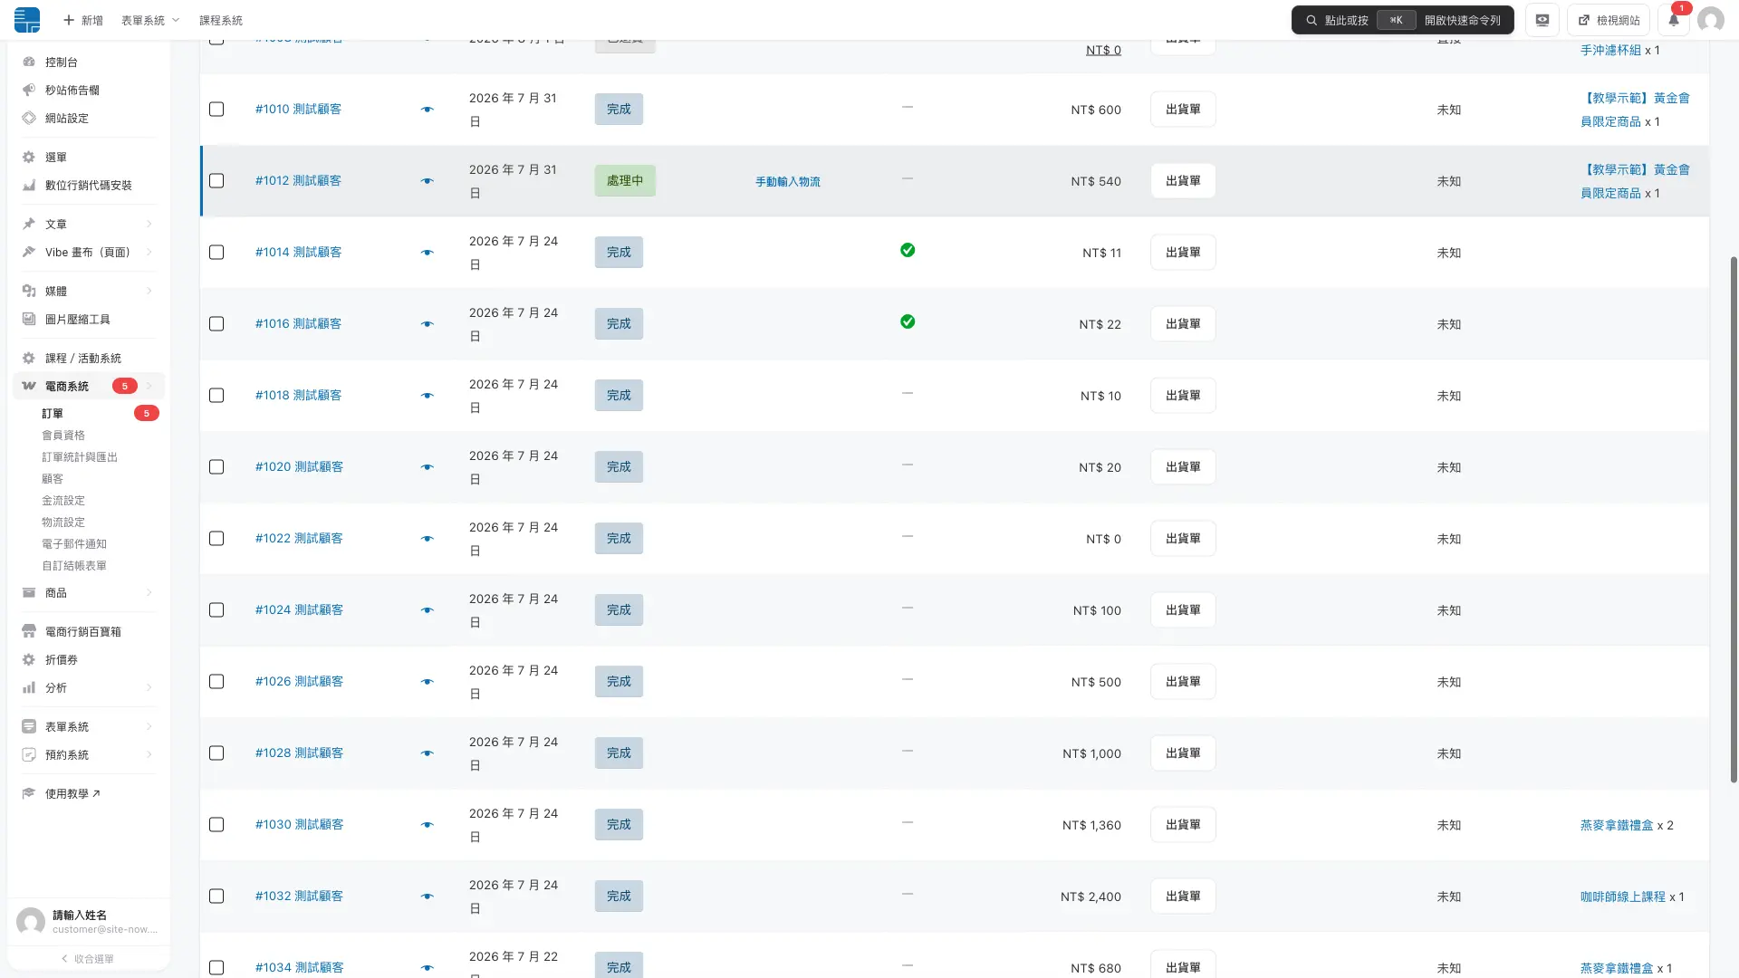
Task: Click the 秒站佈告欄 megaphone icon
Action: pos(29,90)
